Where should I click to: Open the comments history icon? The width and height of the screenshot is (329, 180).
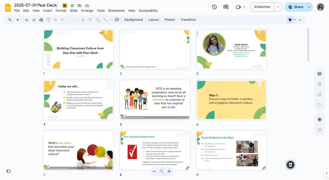tap(226, 7)
